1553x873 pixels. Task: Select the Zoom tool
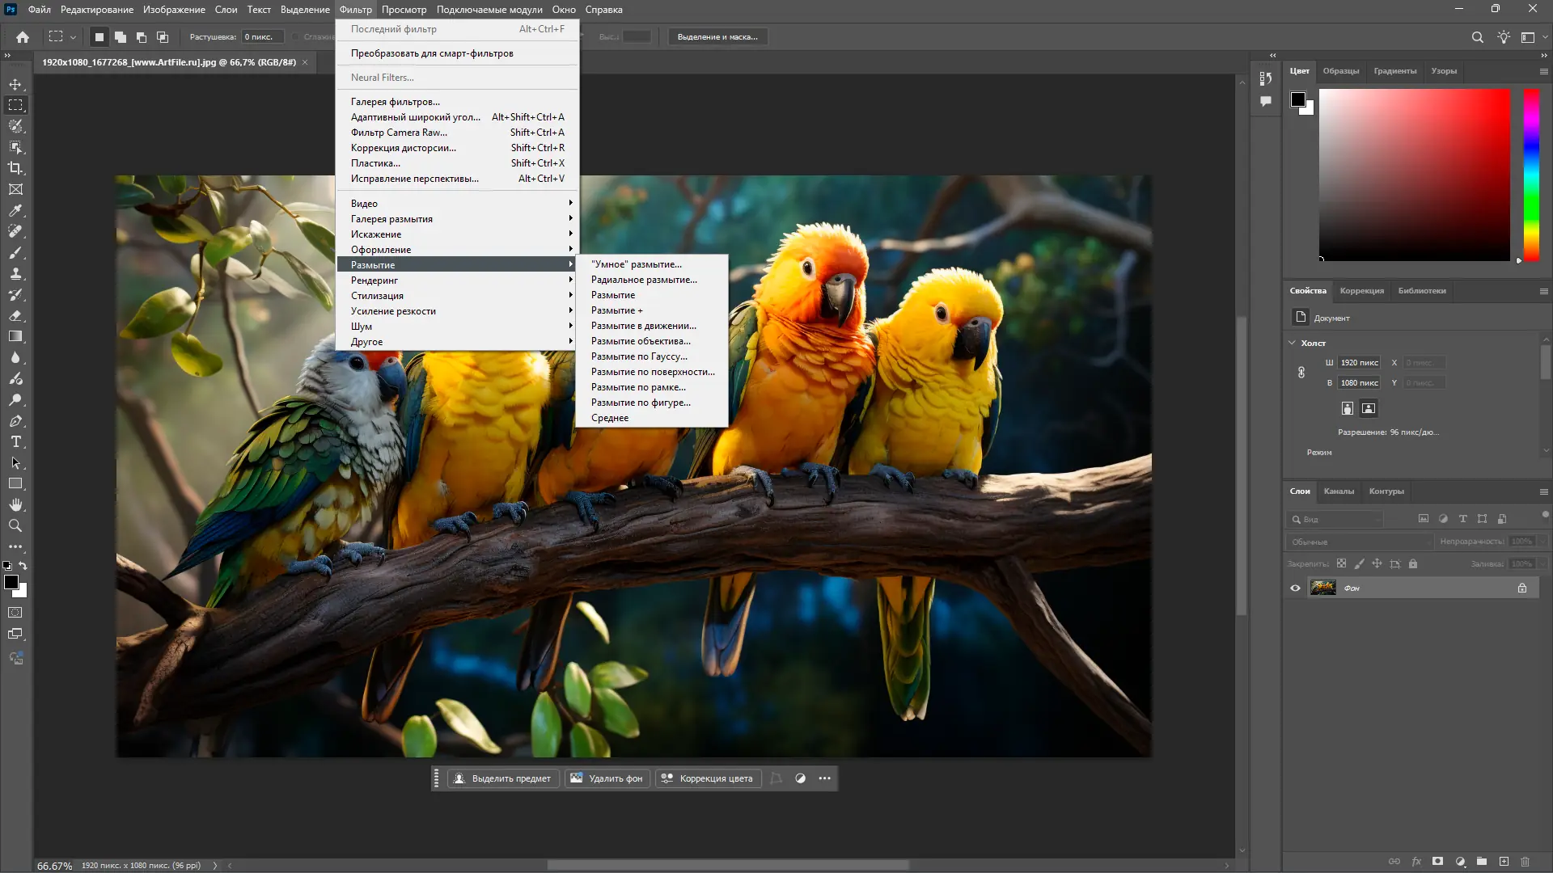tap(15, 525)
